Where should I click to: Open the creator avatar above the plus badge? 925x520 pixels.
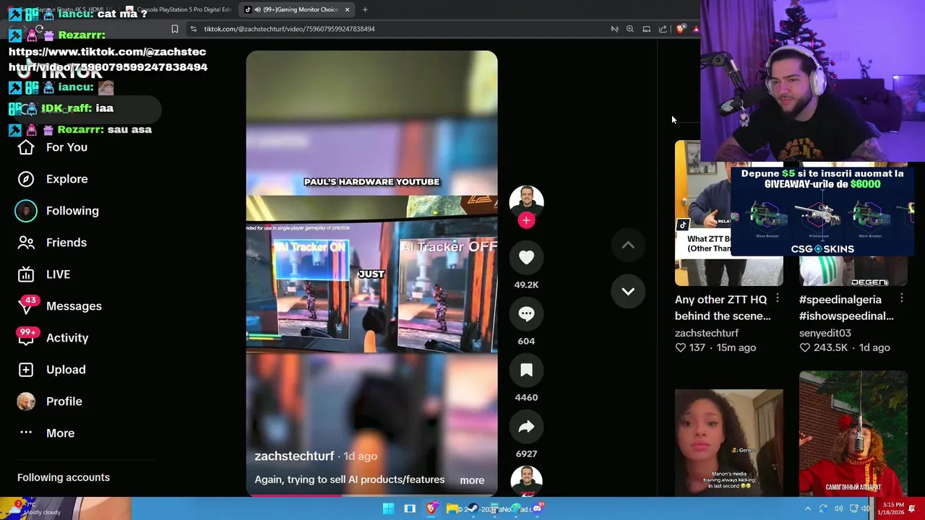click(526, 201)
